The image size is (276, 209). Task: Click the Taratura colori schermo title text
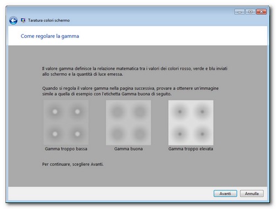tap(49, 20)
